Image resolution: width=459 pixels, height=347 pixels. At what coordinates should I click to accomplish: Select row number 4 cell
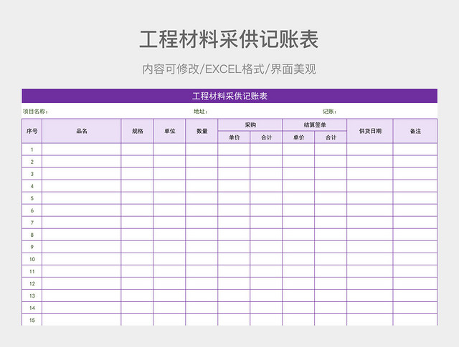(x=32, y=186)
